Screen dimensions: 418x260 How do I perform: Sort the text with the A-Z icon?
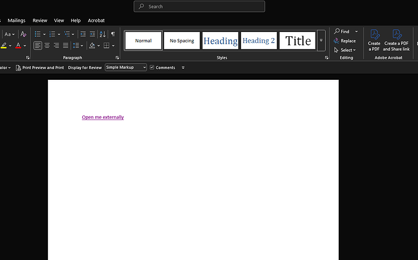102,34
